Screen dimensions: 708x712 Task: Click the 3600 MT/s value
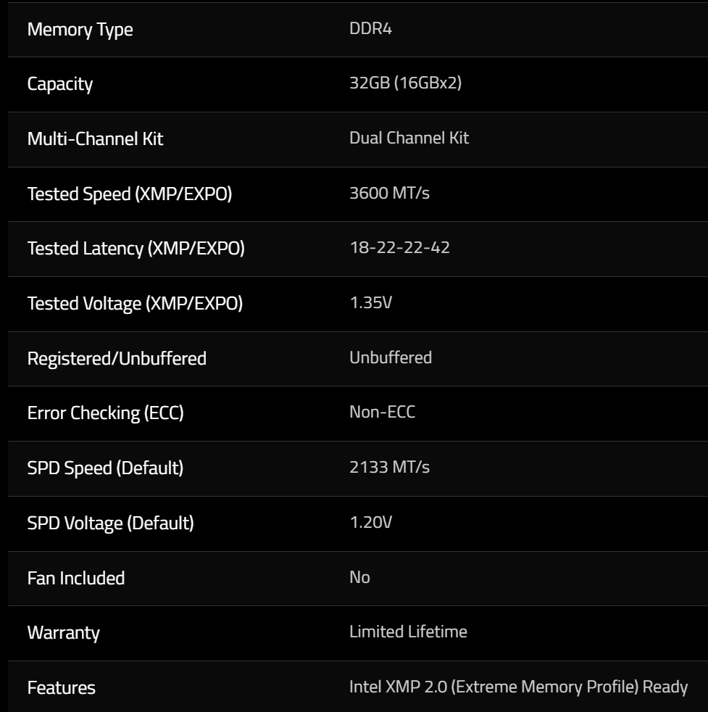tap(389, 193)
